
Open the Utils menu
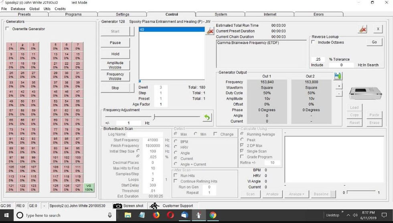47,9
